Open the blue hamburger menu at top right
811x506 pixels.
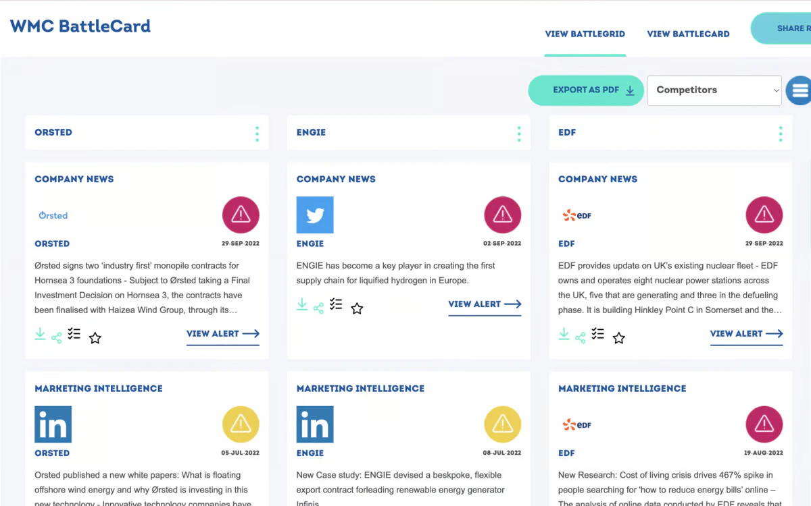point(800,90)
